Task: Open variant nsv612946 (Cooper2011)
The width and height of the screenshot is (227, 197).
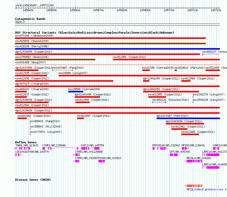Action: coord(92,100)
